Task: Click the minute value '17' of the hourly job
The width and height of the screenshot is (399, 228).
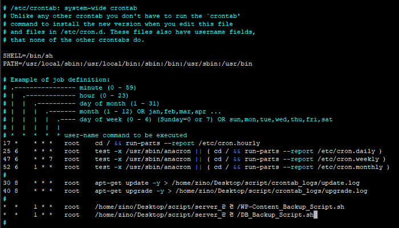Action: (6, 143)
